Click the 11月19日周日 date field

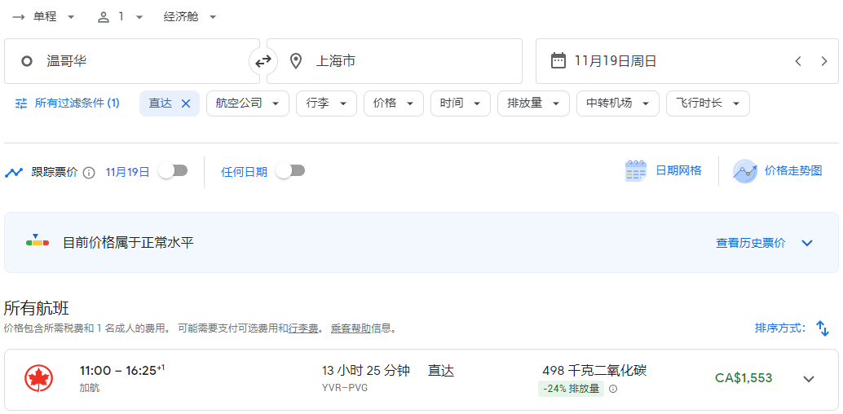coord(687,61)
